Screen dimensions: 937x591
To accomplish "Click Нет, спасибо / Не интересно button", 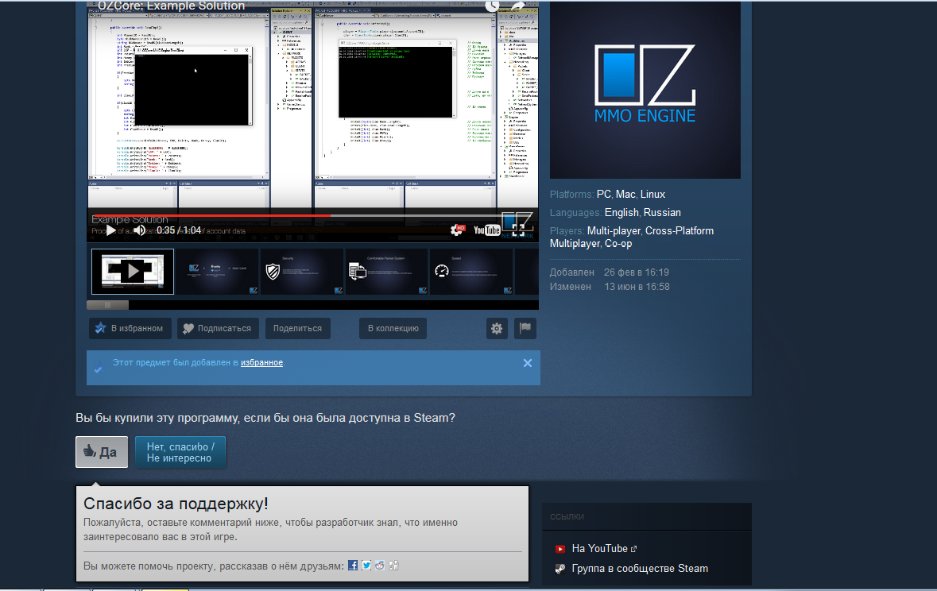I will (x=180, y=452).
